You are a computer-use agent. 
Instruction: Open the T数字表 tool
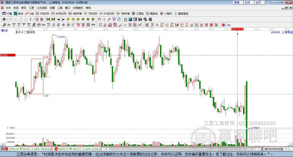pyautogui.click(x=123, y=14)
